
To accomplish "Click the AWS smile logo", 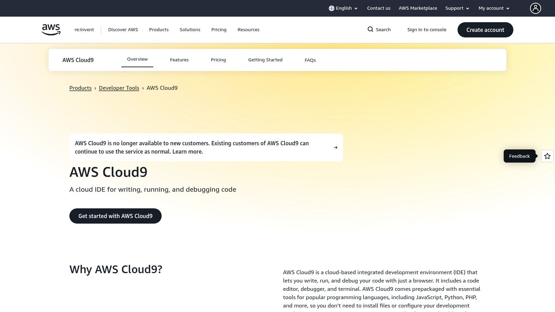I will 51,29.
